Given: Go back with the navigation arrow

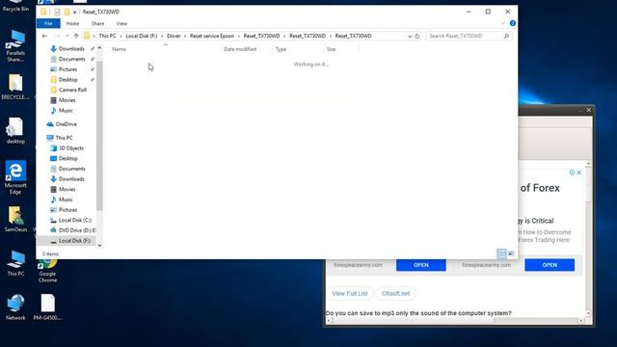Looking at the screenshot, I should click(44, 36).
